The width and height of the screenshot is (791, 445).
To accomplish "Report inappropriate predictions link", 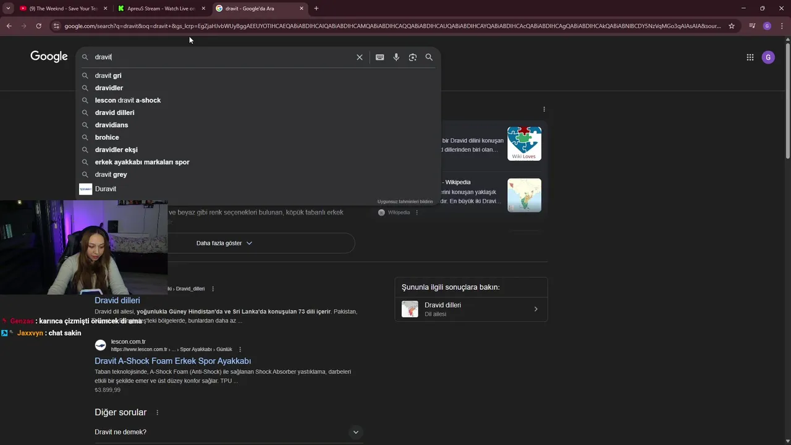I will click(405, 201).
